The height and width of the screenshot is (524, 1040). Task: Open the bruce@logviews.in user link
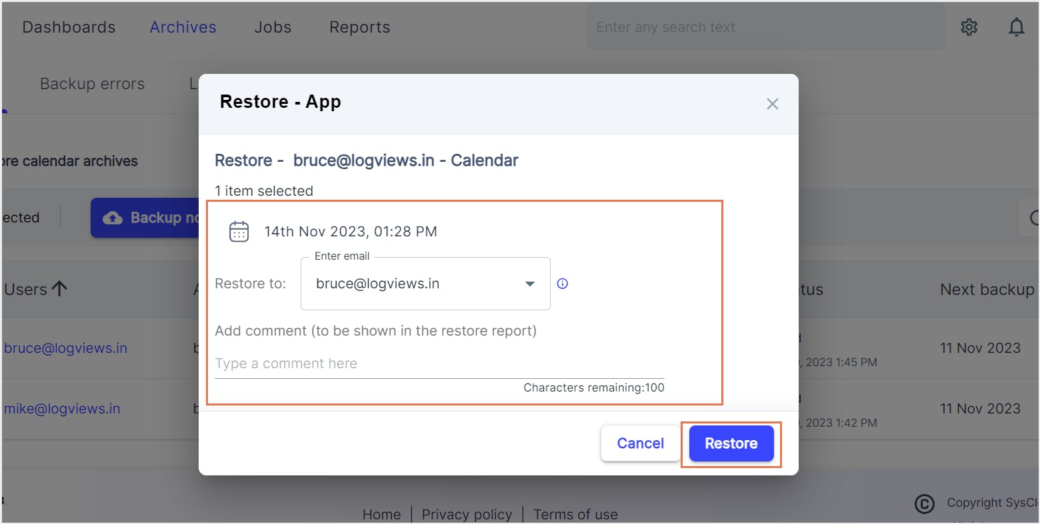pos(65,348)
